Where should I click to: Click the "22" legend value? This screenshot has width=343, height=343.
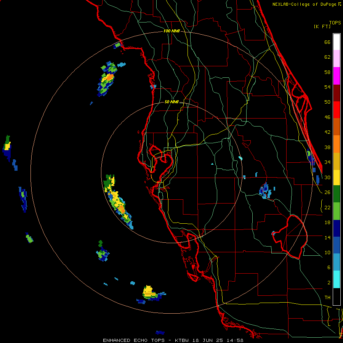[x=327, y=207]
